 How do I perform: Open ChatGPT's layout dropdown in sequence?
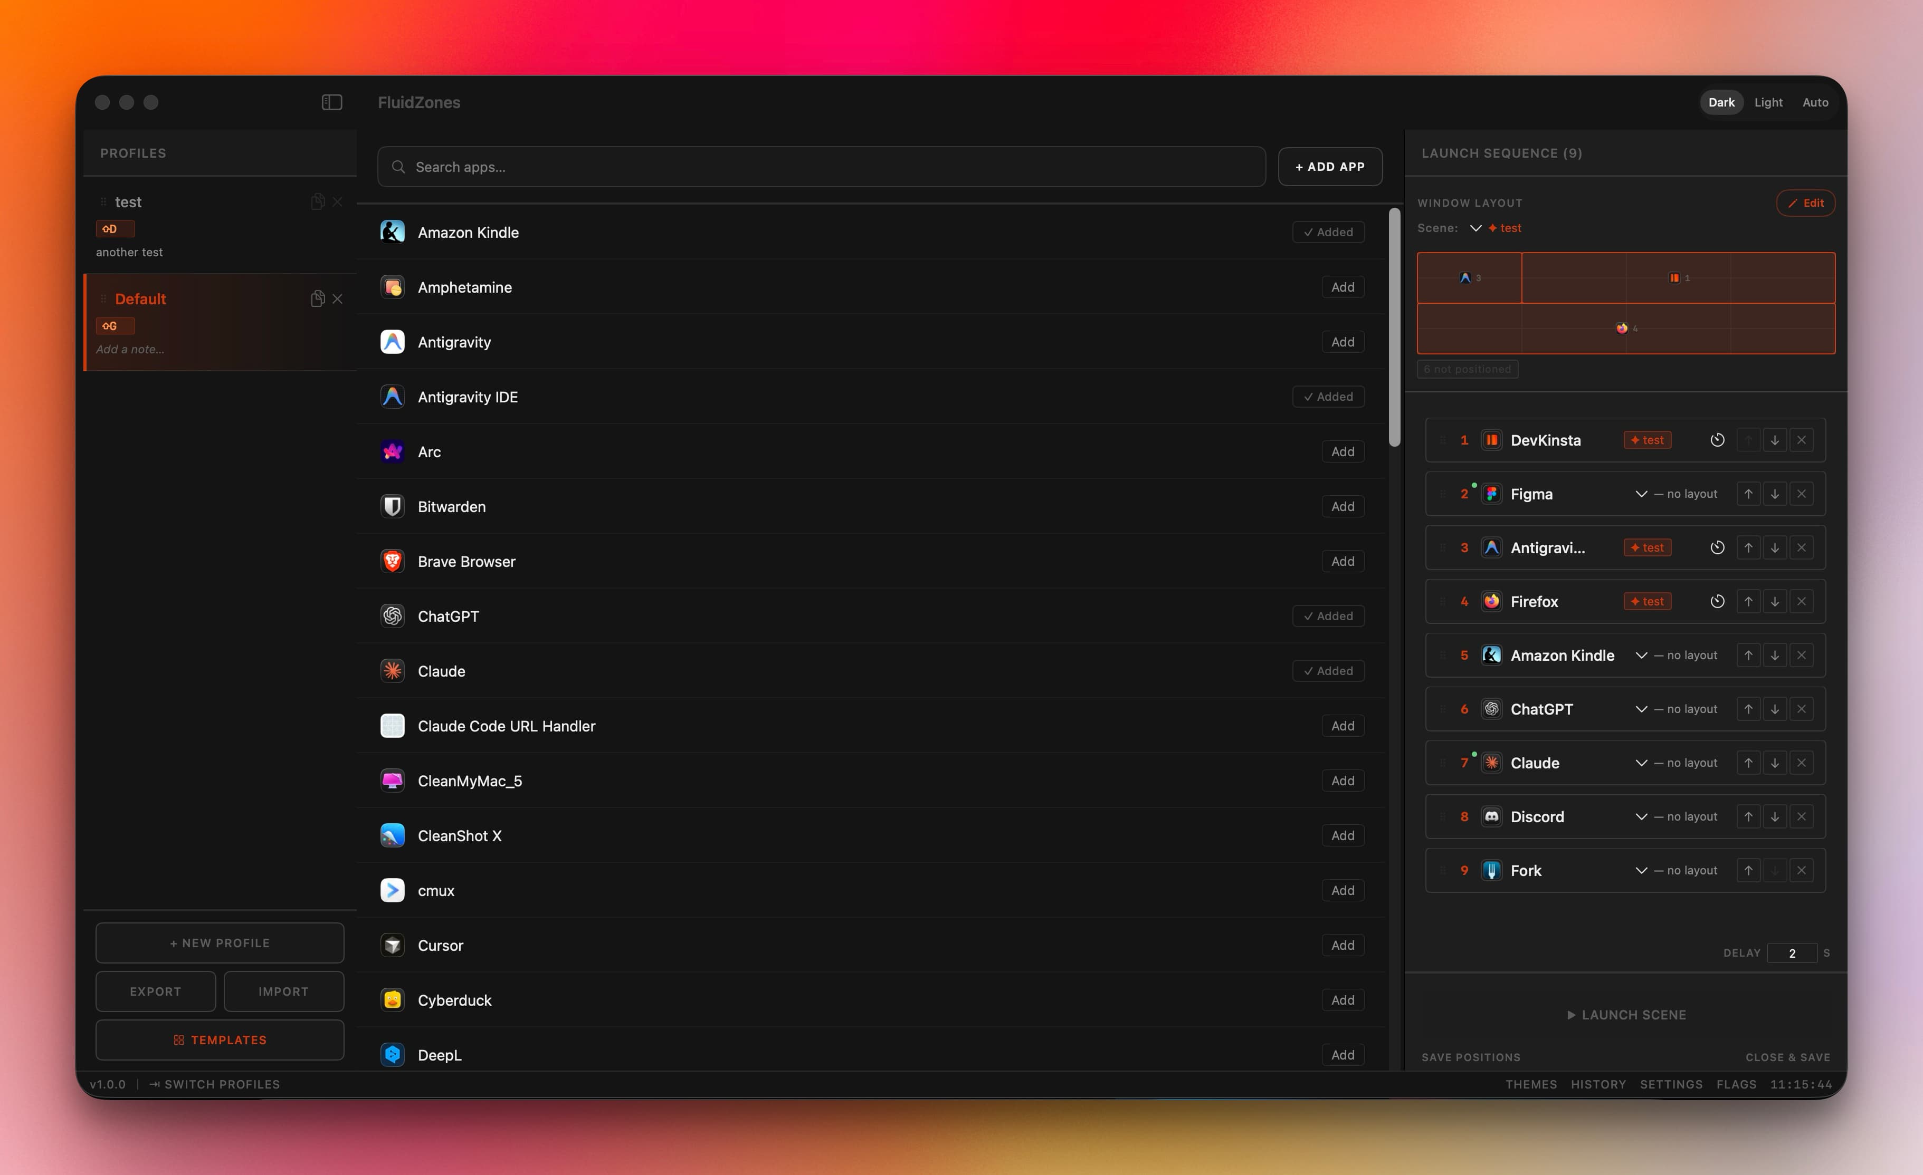1677,709
